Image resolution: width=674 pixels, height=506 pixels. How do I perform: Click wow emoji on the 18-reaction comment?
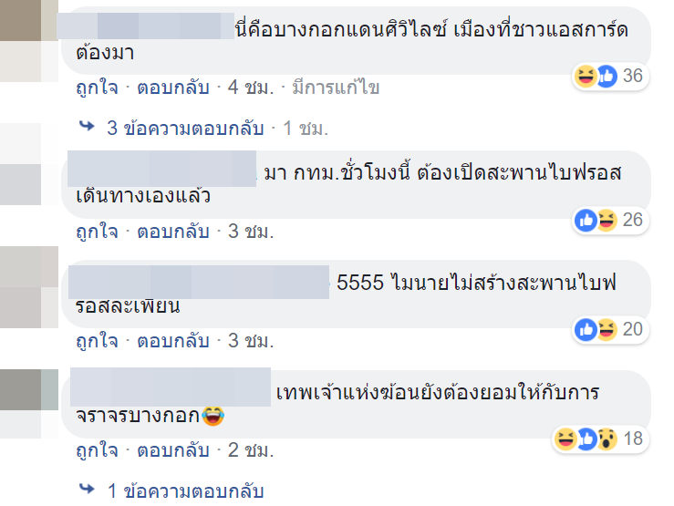click(607, 439)
